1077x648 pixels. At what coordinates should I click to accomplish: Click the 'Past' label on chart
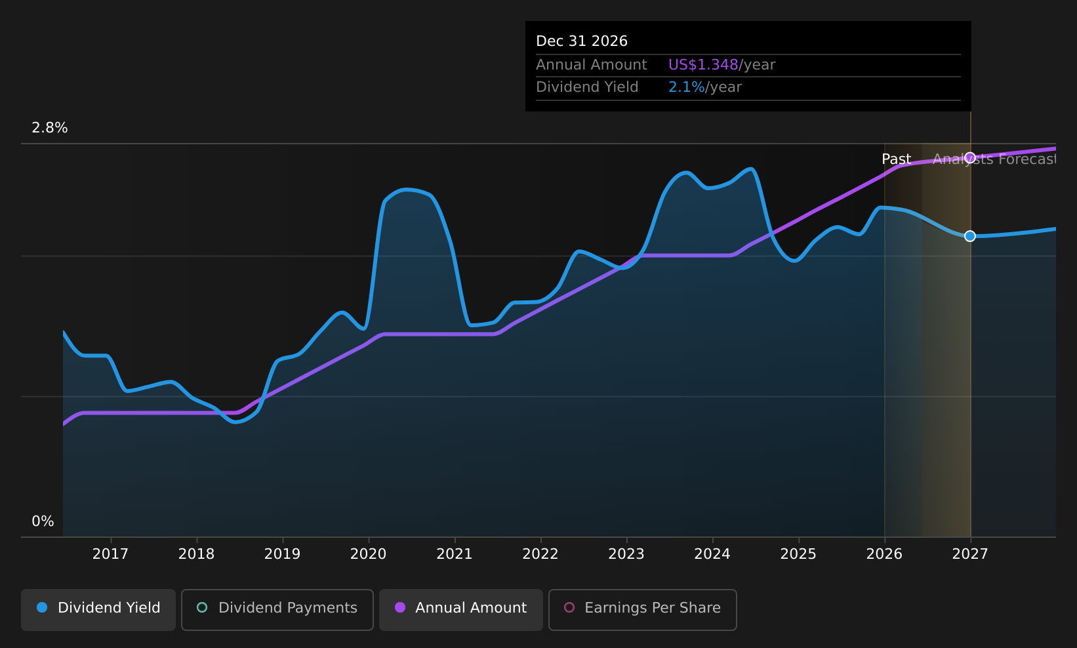(896, 159)
